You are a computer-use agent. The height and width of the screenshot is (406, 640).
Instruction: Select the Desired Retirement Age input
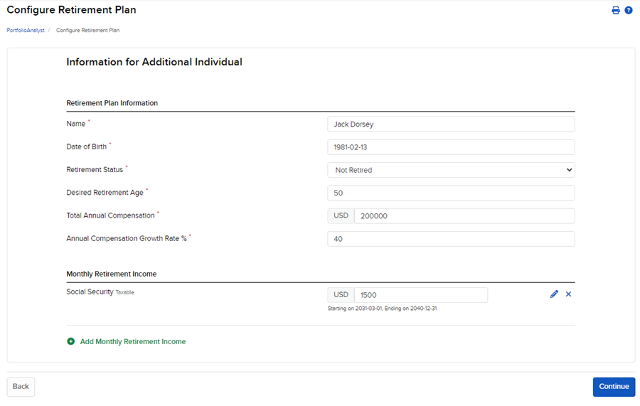pyautogui.click(x=451, y=193)
